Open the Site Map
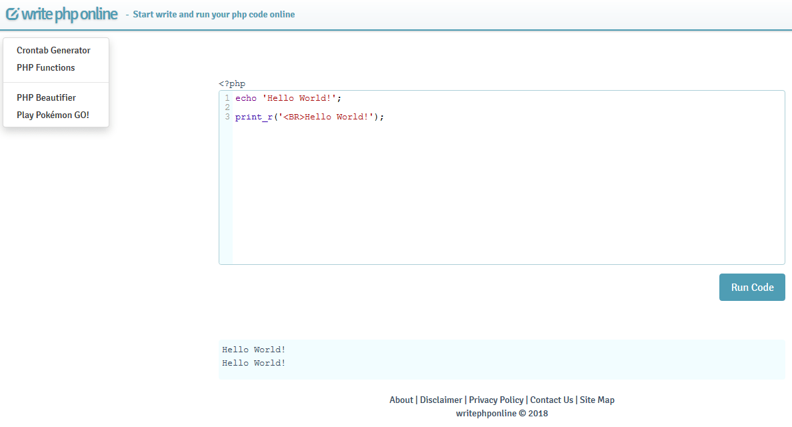Image resolution: width=792 pixels, height=427 pixels. coord(597,400)
